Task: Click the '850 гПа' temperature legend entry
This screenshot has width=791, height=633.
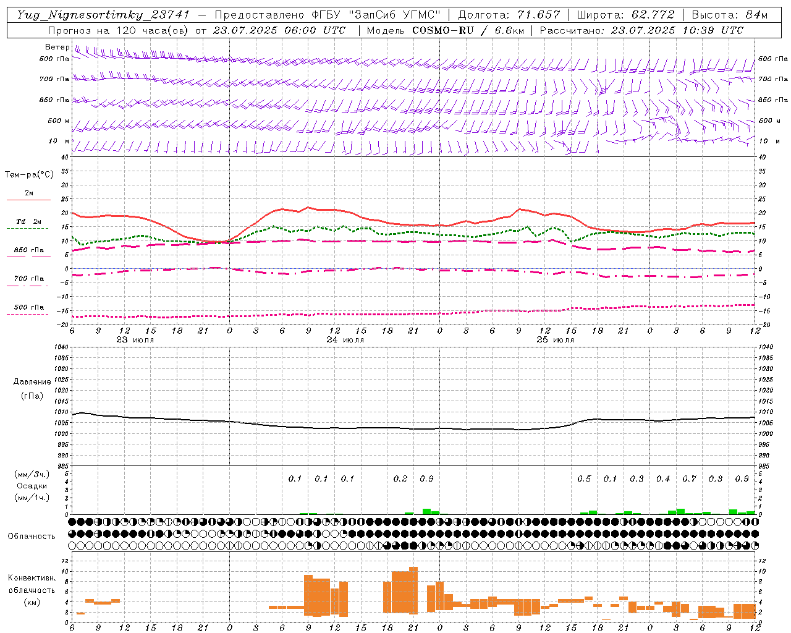Action: (x=29, y=250)
